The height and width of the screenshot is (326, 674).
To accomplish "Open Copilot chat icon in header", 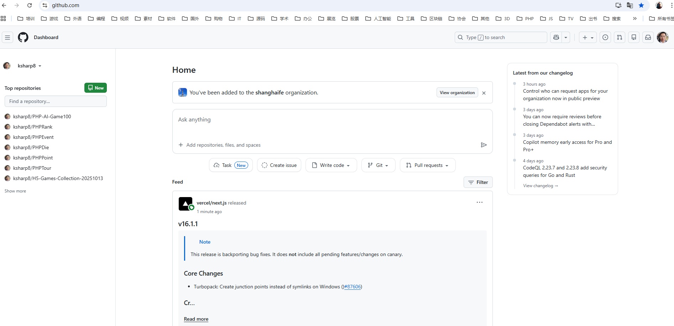I will (x=556, y=37).
